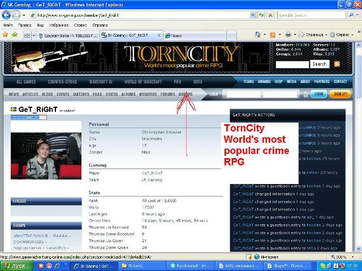362x271 pixels.
Task: Switch to the Counter-Strike browser tab
Action: click(x=68, y=36)
